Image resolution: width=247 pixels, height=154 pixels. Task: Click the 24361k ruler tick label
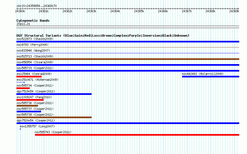[x=44, y=11]
